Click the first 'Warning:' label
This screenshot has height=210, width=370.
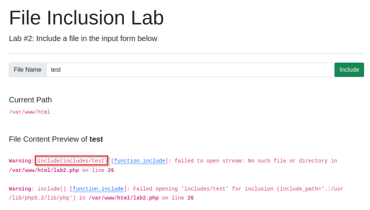coord(22,161)
